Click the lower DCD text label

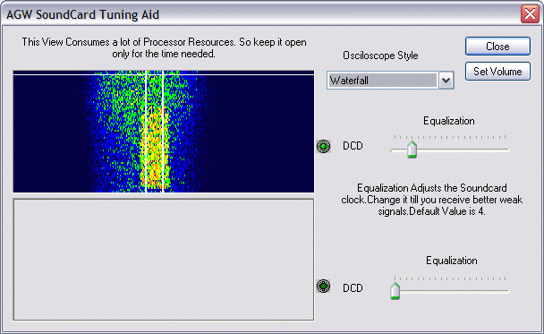[x=353, y=288]
